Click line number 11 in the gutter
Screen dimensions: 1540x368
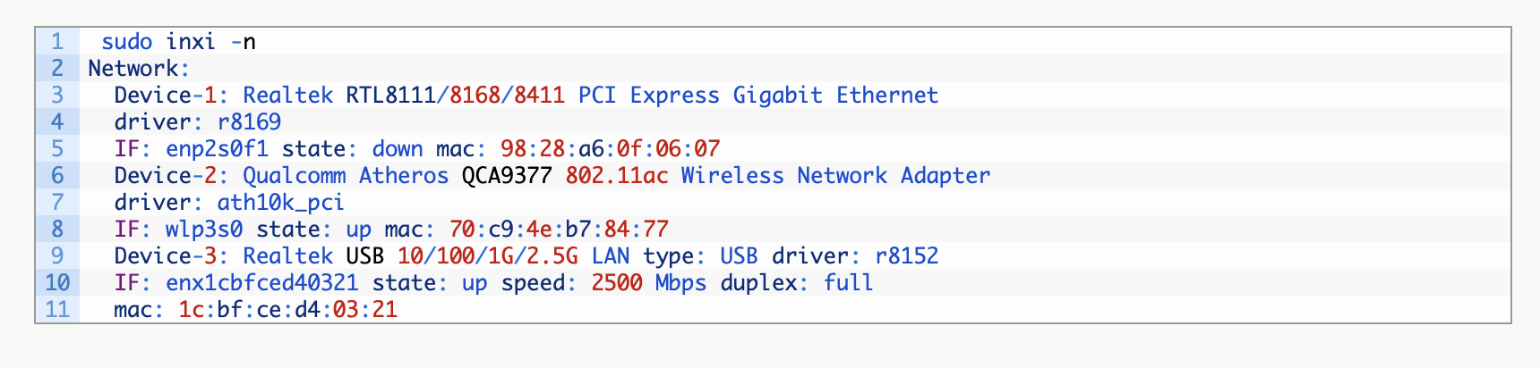(57, 310)
